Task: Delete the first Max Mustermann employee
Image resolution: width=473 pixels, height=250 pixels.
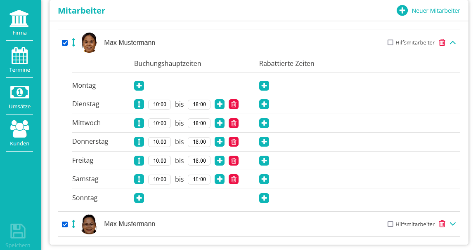Action: pos(442,42)
